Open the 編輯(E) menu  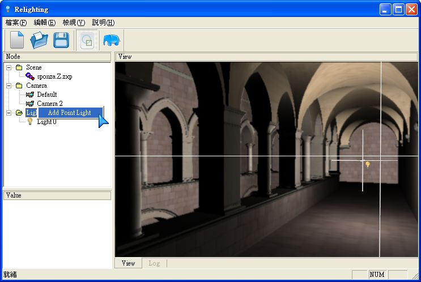coord(45,23)
